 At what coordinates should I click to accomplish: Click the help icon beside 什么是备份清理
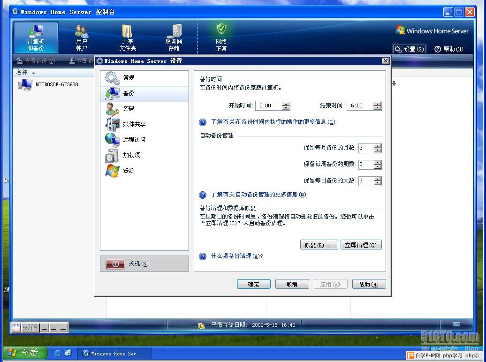203,256
